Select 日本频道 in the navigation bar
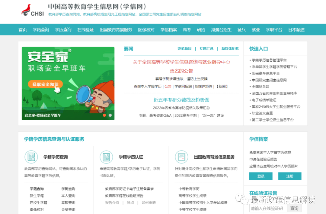 (x=296, y=29)
